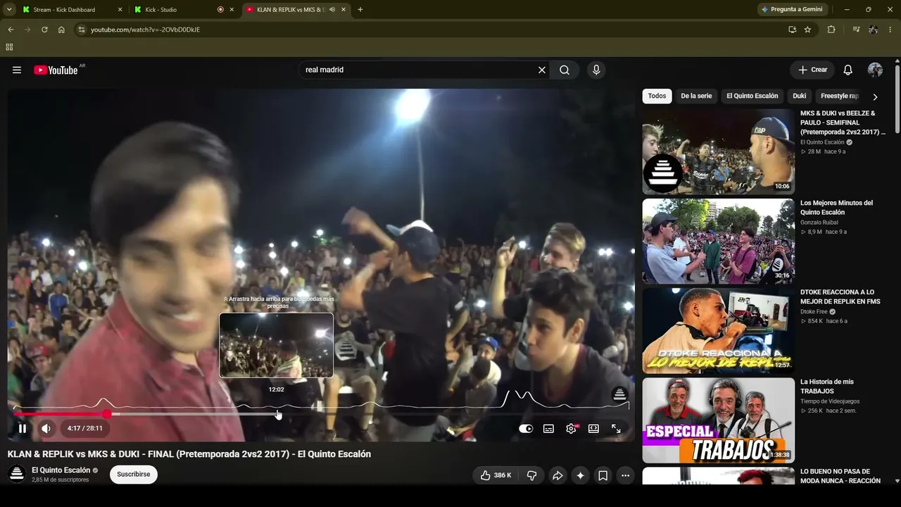Open the player settings gear
The width and height of the screenshot is (901, 507).
(x=571, y=428)
